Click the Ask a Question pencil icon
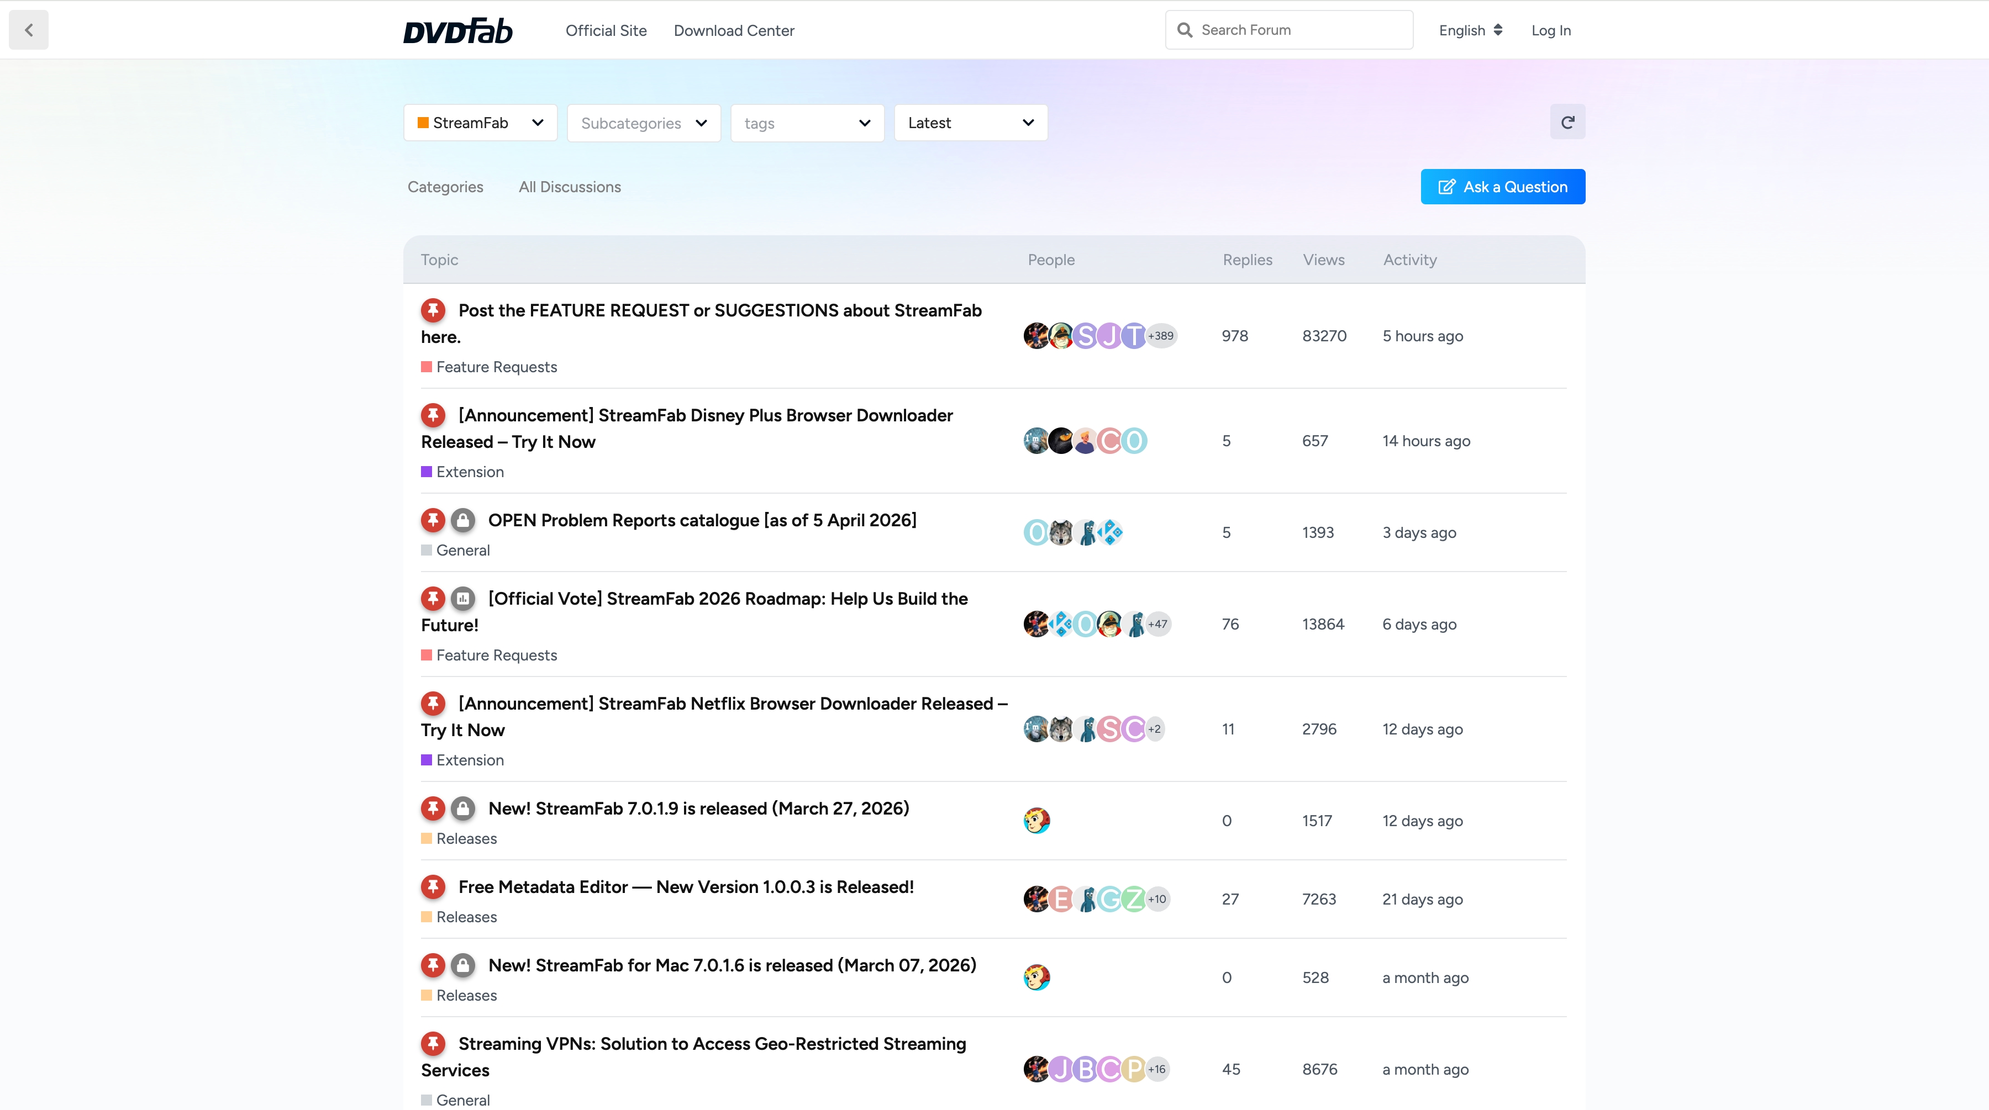The height and width of the screenshot is (1110, 1989). [1446, 187]
